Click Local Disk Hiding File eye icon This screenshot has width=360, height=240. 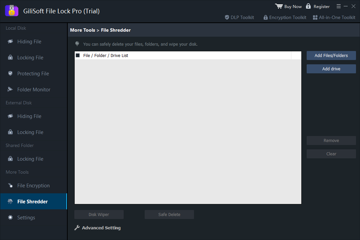click(x=10, y=41)
